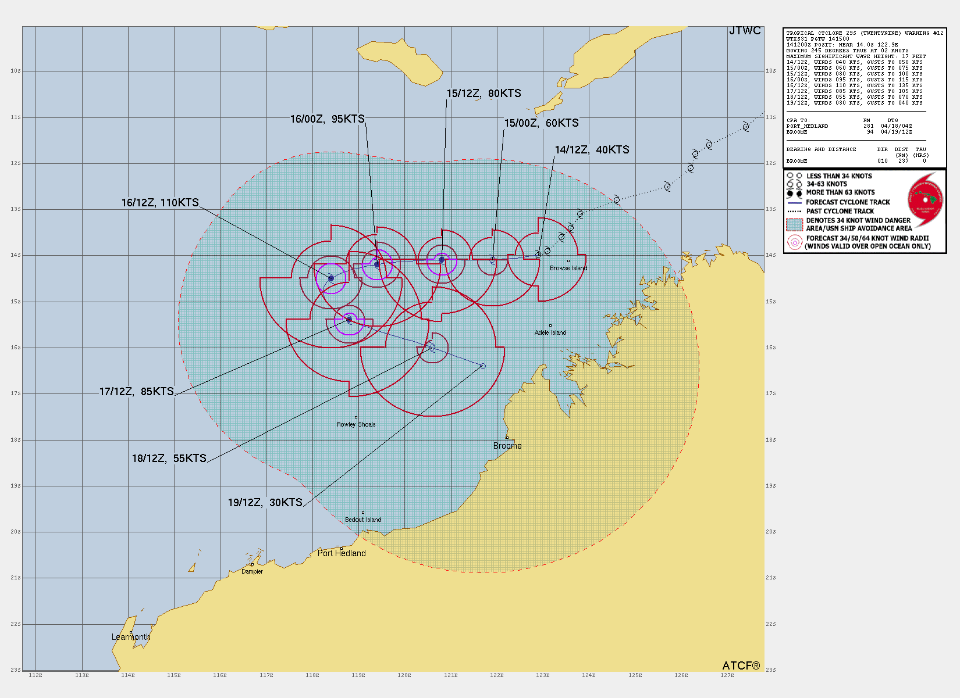Click the 15/00Z forecast cyclone position marker
This screenshot has height=698, width=960.
[x=493, y=260]
